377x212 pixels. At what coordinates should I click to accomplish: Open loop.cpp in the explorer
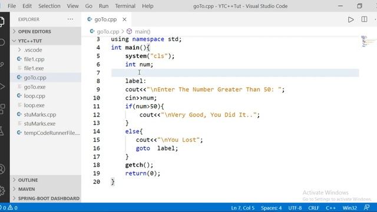pyautogui.click(x=46, y=96)
